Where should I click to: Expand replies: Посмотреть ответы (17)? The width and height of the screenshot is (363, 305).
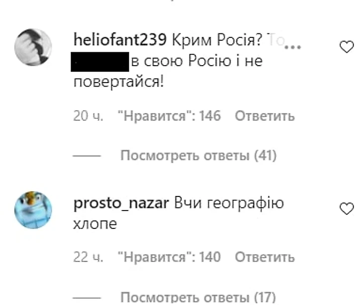coord(198,297)
